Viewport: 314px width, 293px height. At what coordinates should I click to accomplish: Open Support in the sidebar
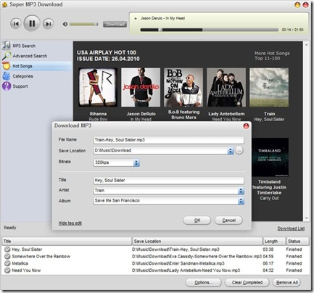coord(20,86)
